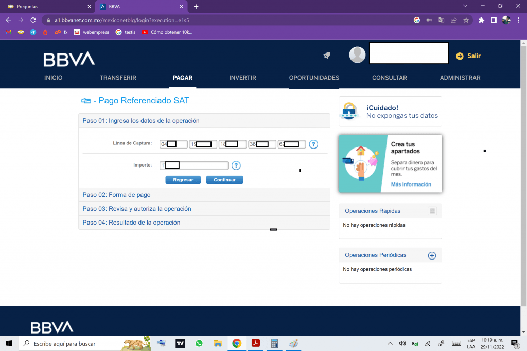Reload the page in Chrome
527x351 pixels.
point(33,20)
